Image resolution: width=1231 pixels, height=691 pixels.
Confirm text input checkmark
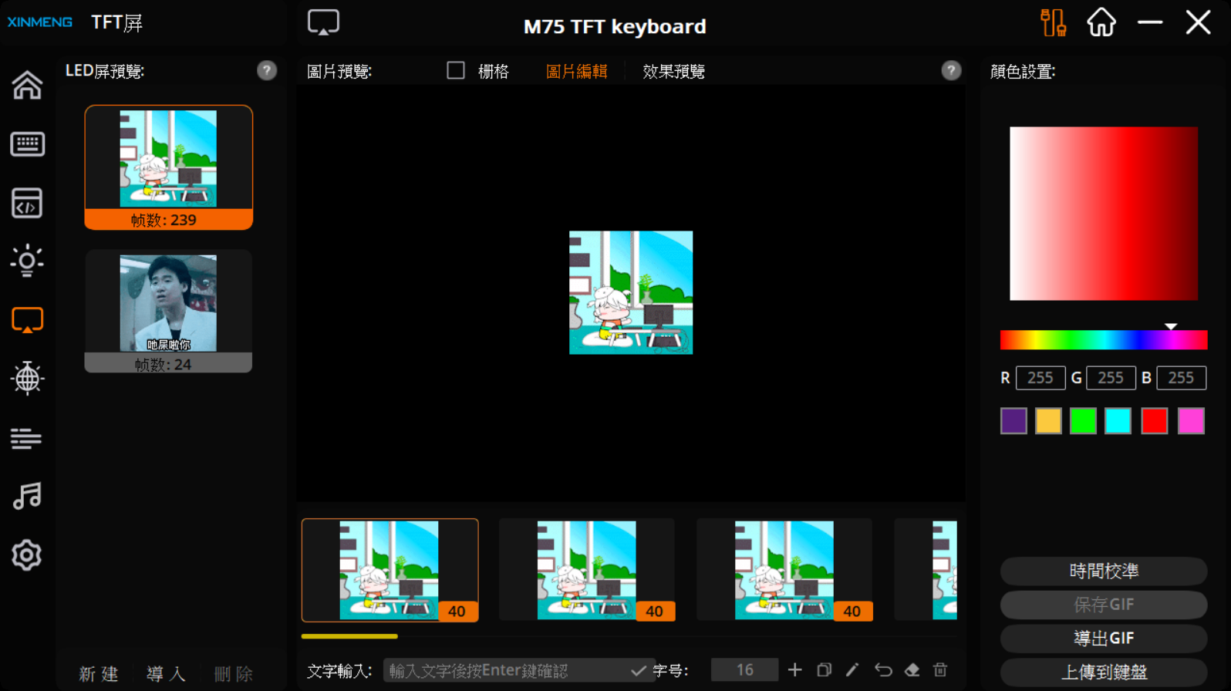click(x=638, y=671)
